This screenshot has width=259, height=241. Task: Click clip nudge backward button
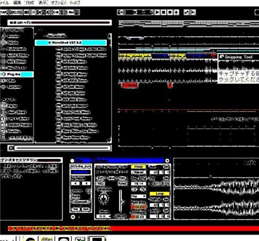coord(75,209)
